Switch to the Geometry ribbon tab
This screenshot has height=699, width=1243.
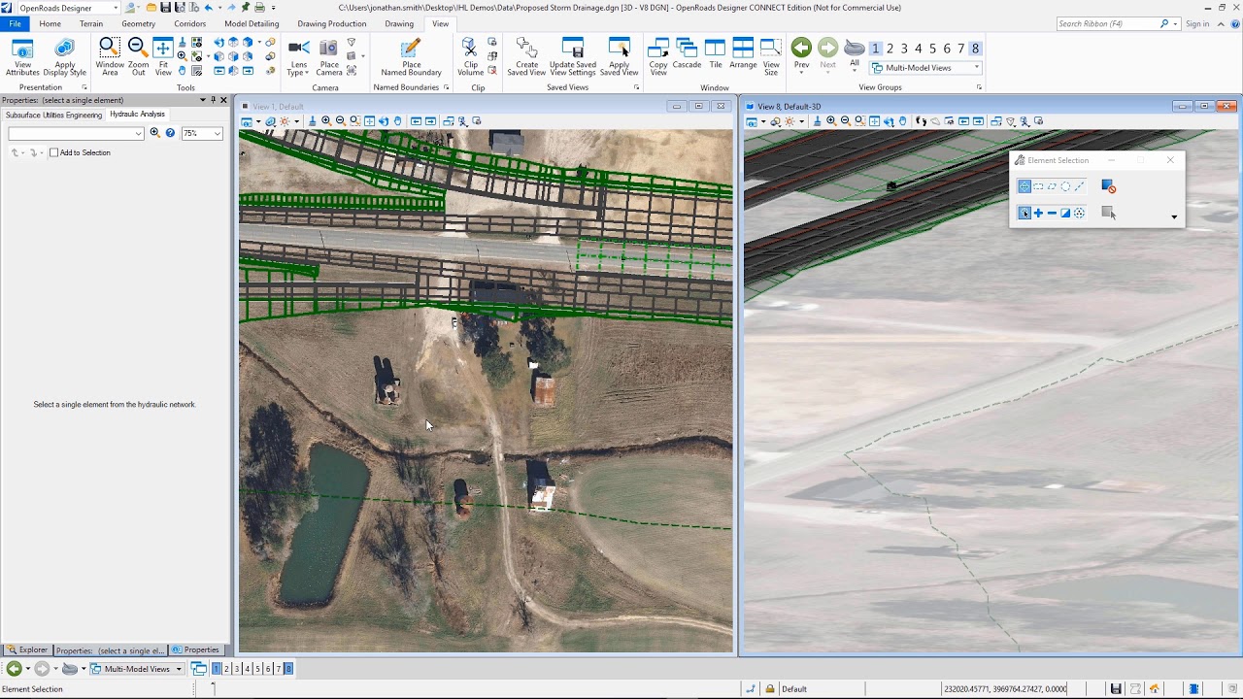(x=138, y=23)
